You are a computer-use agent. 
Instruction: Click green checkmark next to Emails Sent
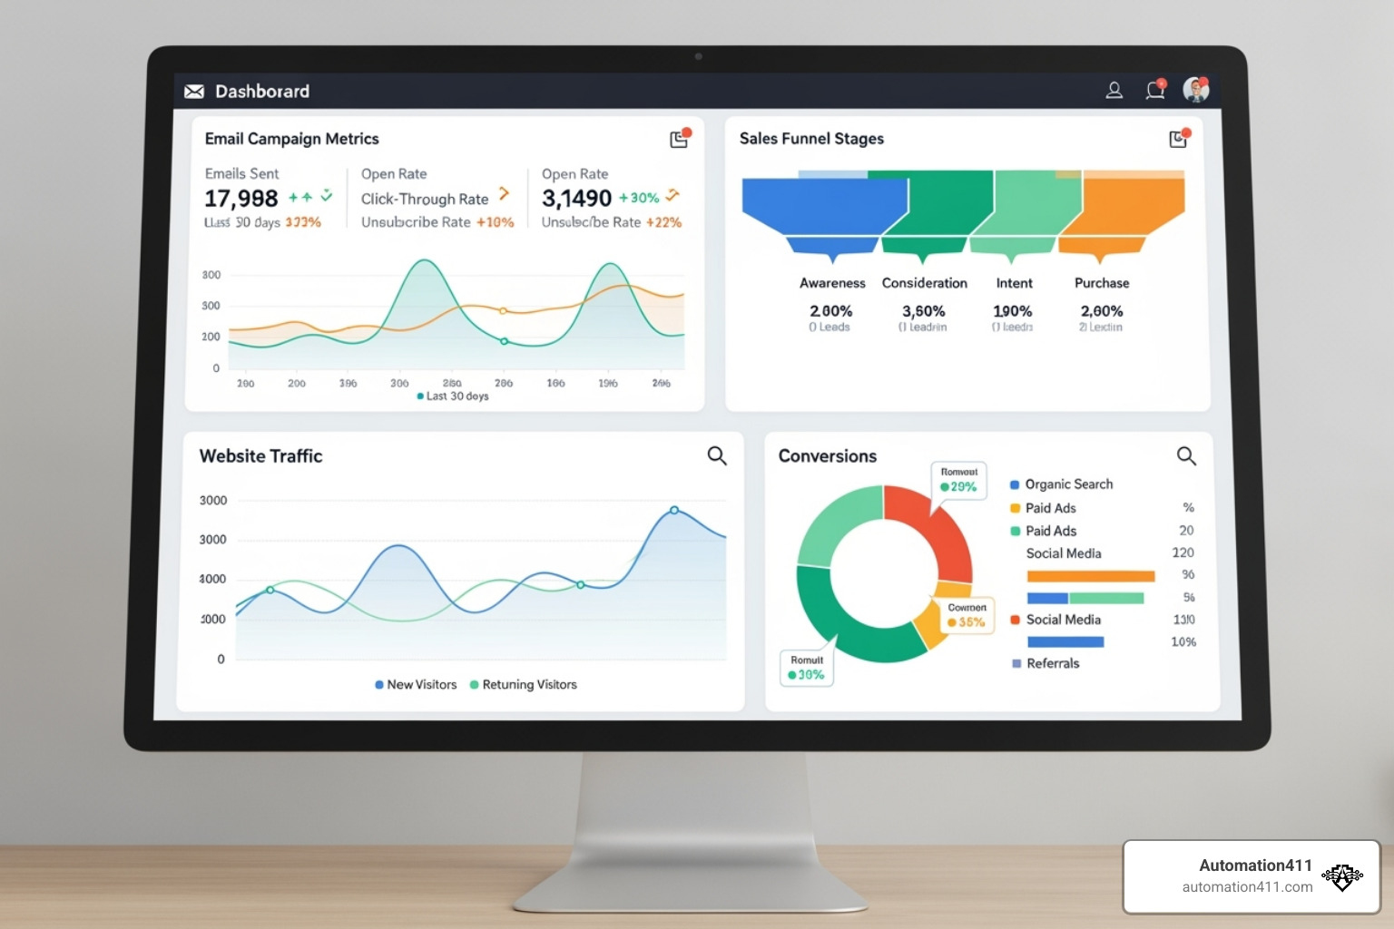pyautogui.click(x=327, y=195)
